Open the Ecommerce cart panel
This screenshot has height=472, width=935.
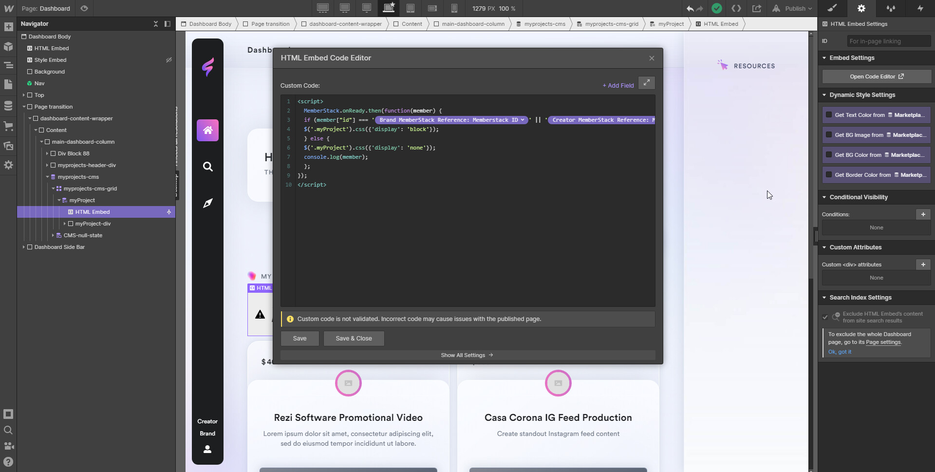pos(8,126)
